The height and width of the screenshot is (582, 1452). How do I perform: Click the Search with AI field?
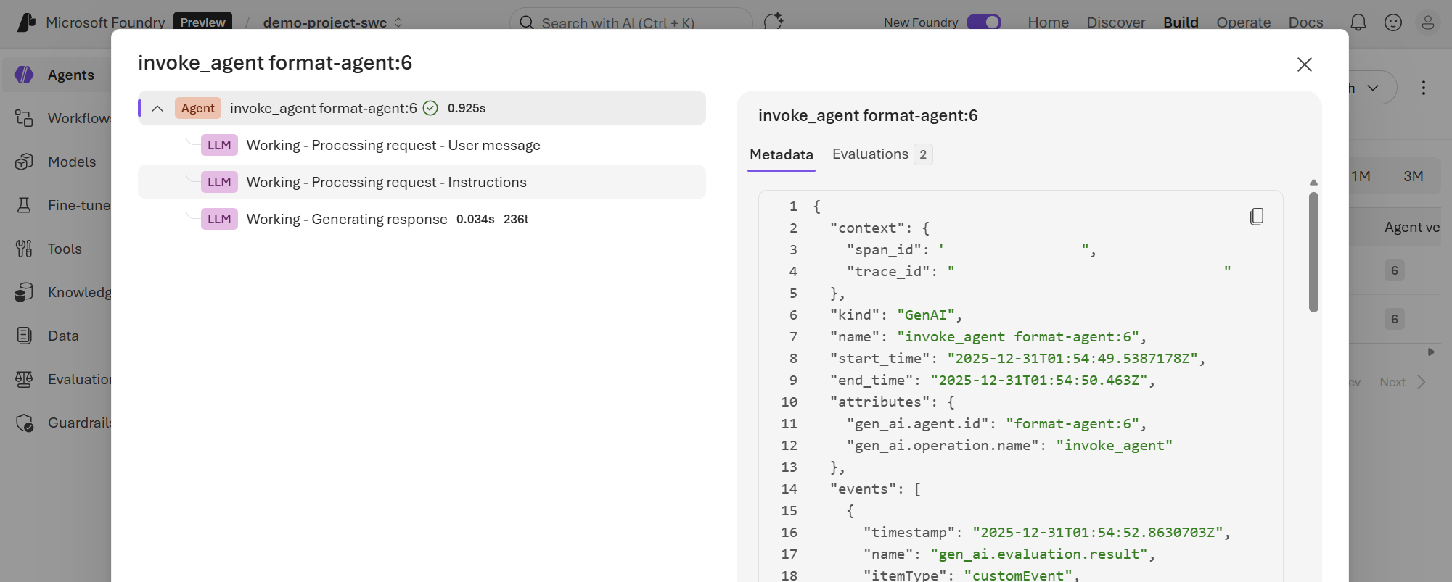[x=631, y=22]
